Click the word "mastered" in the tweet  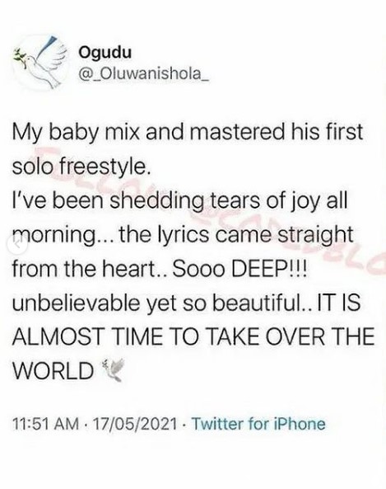tap(236, 132)
